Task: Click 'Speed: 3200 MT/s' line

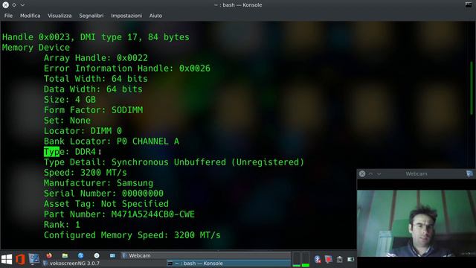Action: (86, 172)
